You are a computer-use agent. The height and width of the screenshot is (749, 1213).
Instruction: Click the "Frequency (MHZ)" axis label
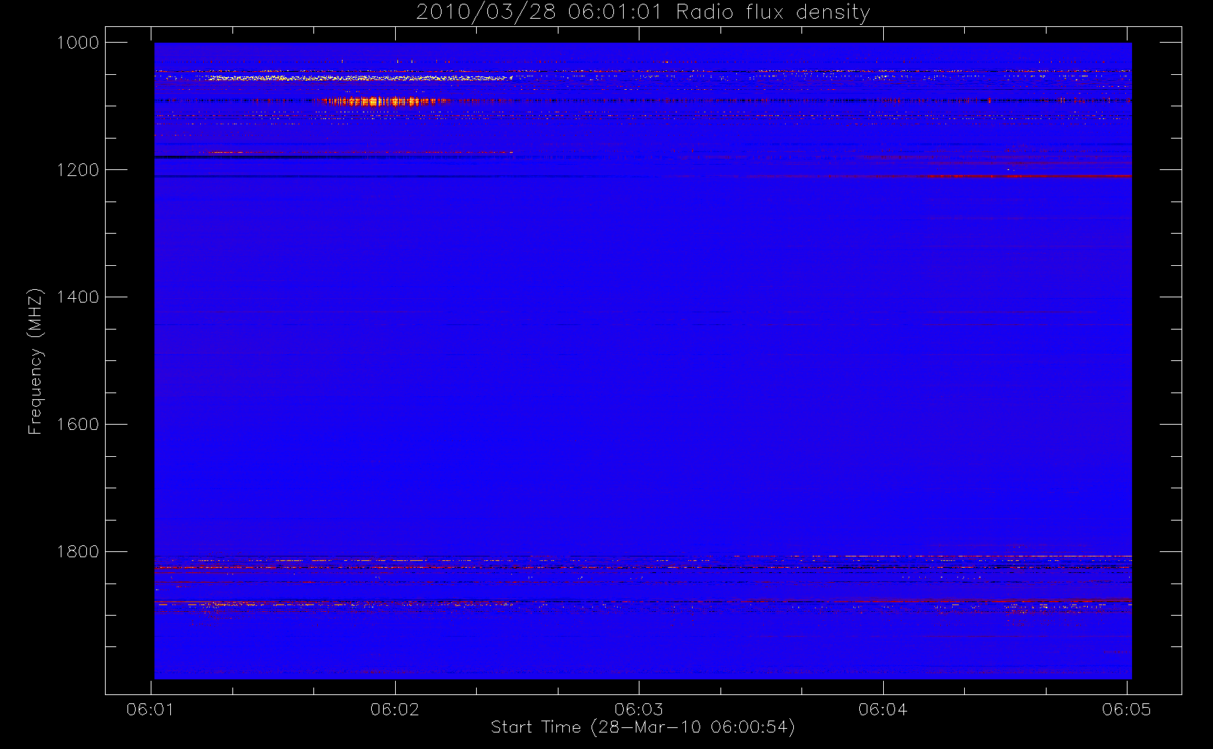point(35,362)
